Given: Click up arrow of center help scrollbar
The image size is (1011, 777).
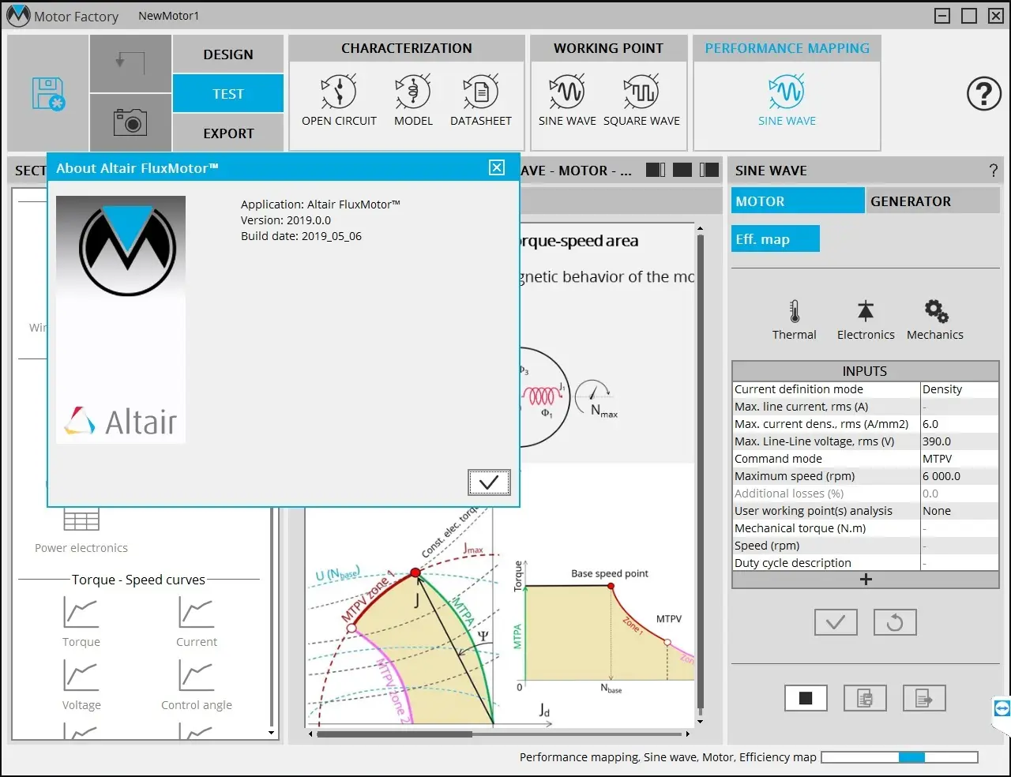Looking at the screenshot, I should pyautogui.click(x=700, y=229).
